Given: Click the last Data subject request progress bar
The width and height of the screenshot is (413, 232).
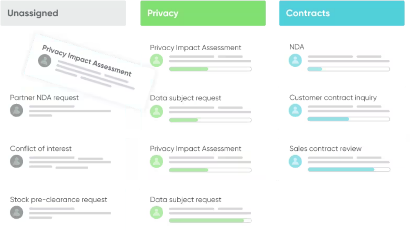Looking at the screenshot, I should (210, 220).
